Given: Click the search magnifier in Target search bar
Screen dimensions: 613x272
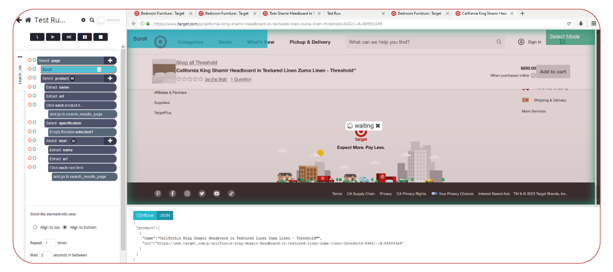Looking at the screenshot, I should coord(499,42).
